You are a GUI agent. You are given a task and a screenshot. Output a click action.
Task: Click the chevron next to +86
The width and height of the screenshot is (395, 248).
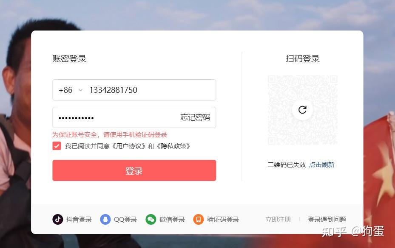click(80, 90)
